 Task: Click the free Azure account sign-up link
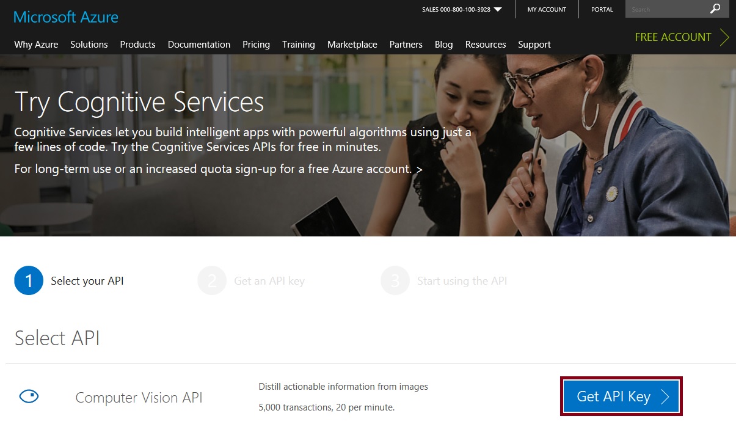[x=218, y=169]
